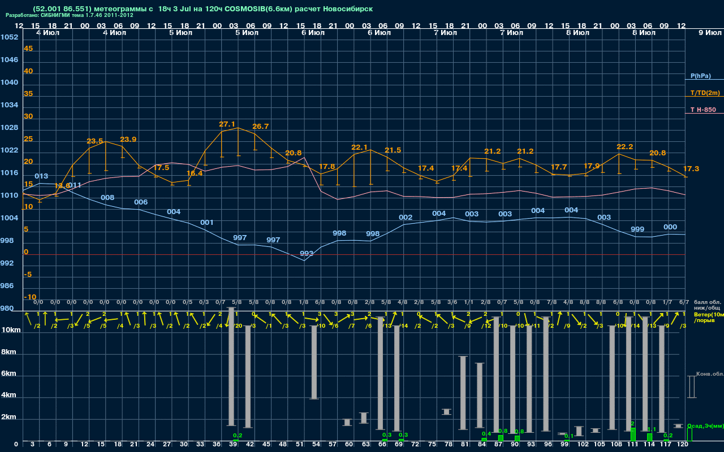The height and width of the screenshot is (452, 724).
Task: Click the 17.3 temperature label at right edge
Action: pos(691,169)
